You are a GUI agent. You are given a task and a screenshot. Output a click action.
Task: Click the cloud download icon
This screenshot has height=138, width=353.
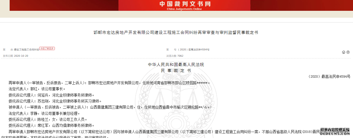click(344, 52)
